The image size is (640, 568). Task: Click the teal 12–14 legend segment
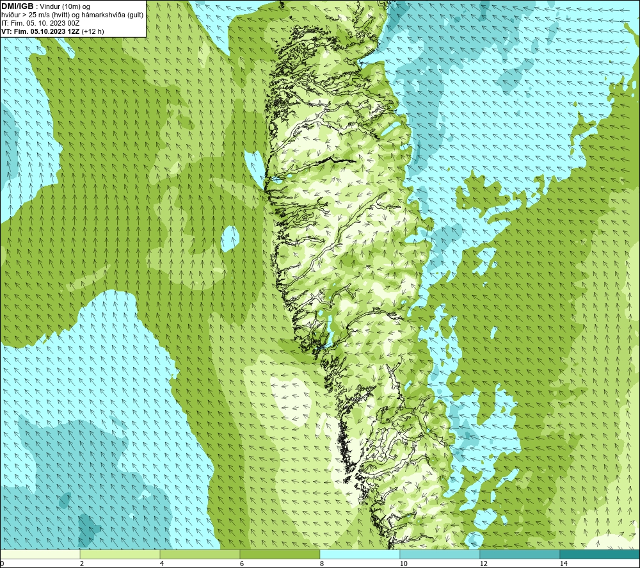coord(520,554)
